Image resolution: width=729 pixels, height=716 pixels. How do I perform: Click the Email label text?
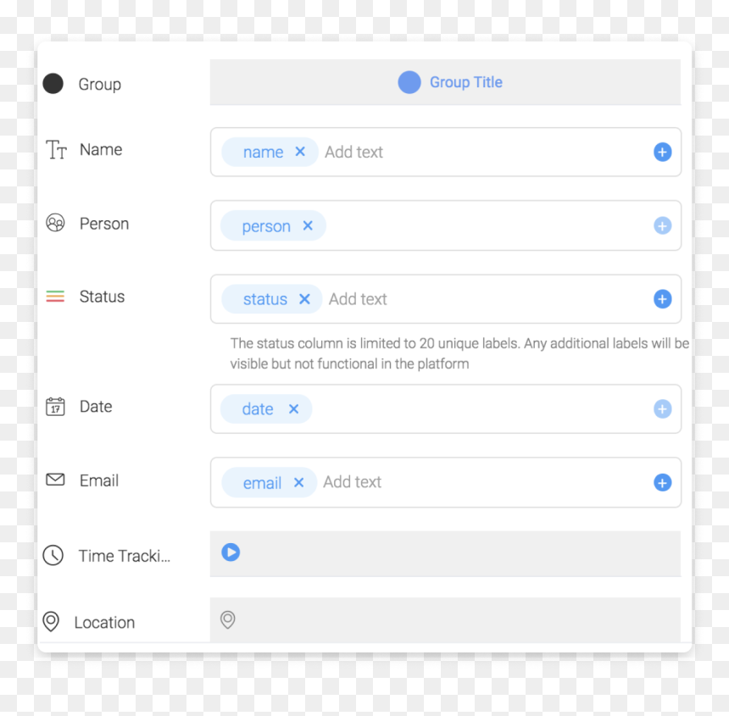pyautogui.click(x=99, y=480)
